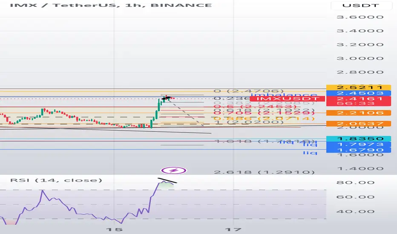397x234 pixels.
Task: Click the blue imbalance annotation text
Action: (x=284, y=94)
